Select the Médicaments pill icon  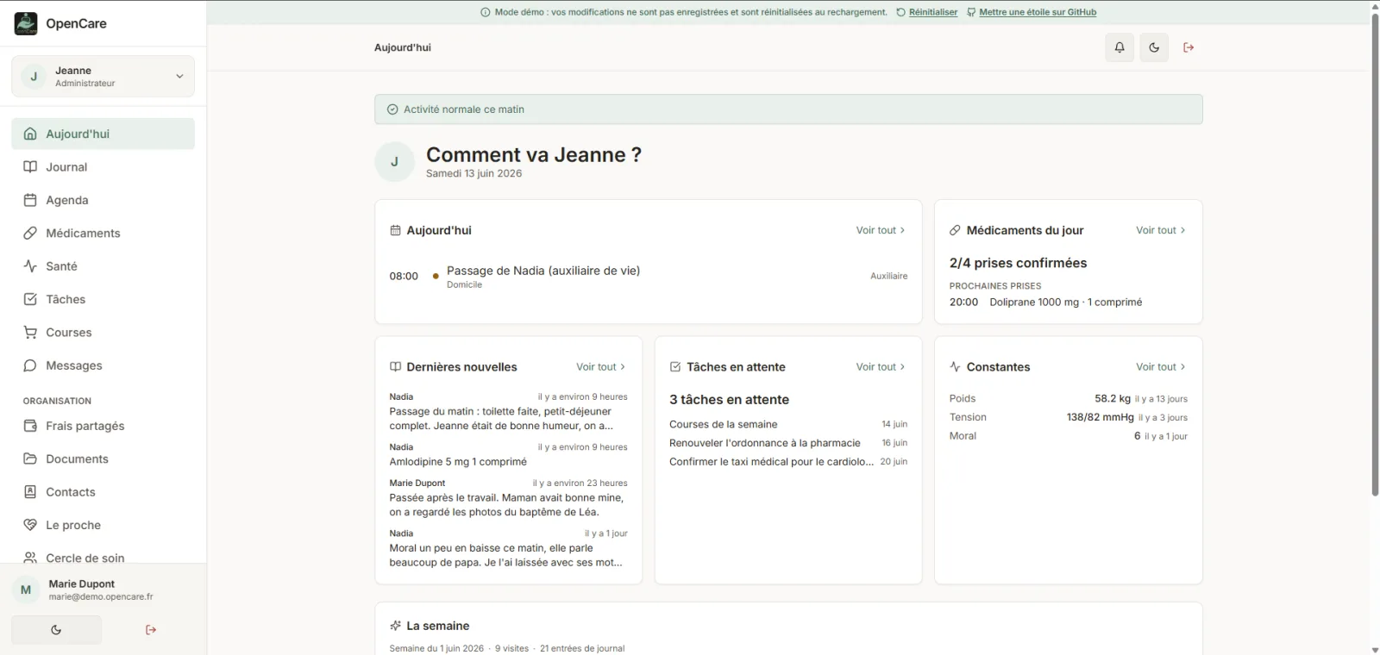tap(30, 233)
